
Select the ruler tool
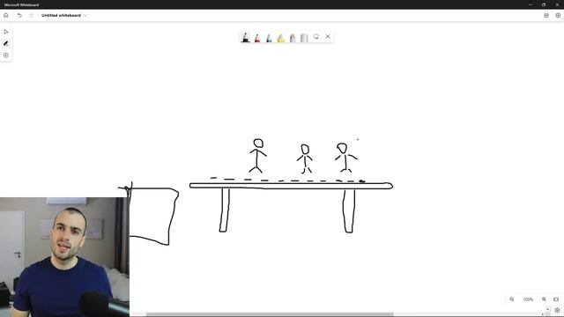point(304,37)
